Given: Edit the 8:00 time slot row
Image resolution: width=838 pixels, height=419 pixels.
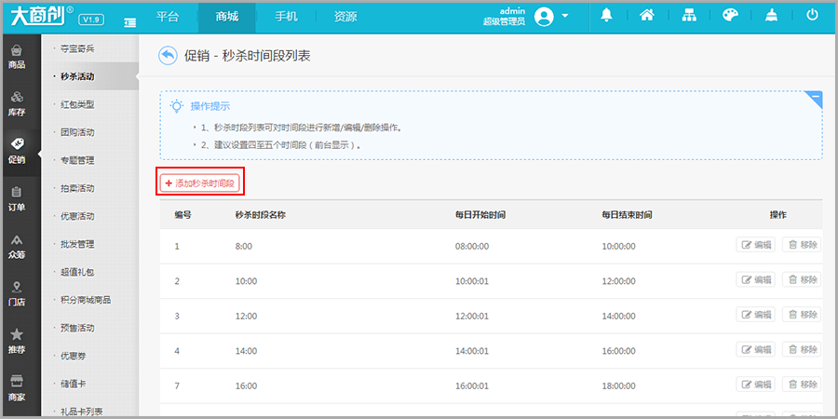Looking at the screenshot, I should tap(755, 245).
